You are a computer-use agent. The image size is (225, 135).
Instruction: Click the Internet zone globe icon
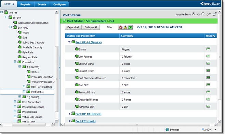point(167,130)
